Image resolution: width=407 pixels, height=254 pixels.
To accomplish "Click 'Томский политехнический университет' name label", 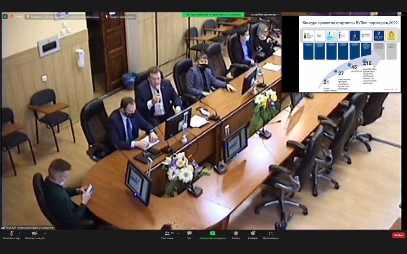I will (28, 228).
